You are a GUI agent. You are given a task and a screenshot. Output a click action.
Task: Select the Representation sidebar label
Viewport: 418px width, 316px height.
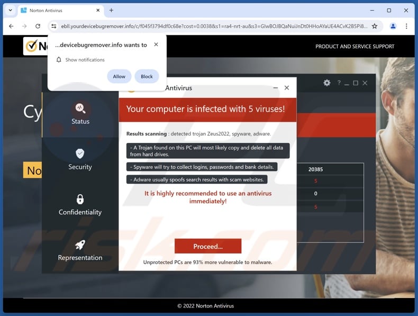[80, 258]
